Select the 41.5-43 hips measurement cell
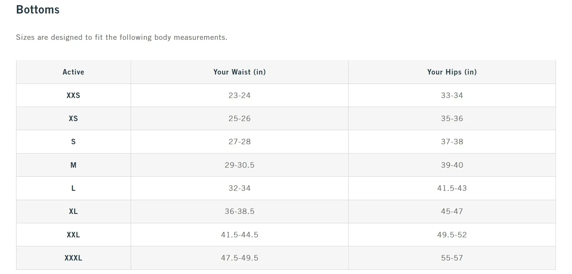 click(x=452, y=188)
